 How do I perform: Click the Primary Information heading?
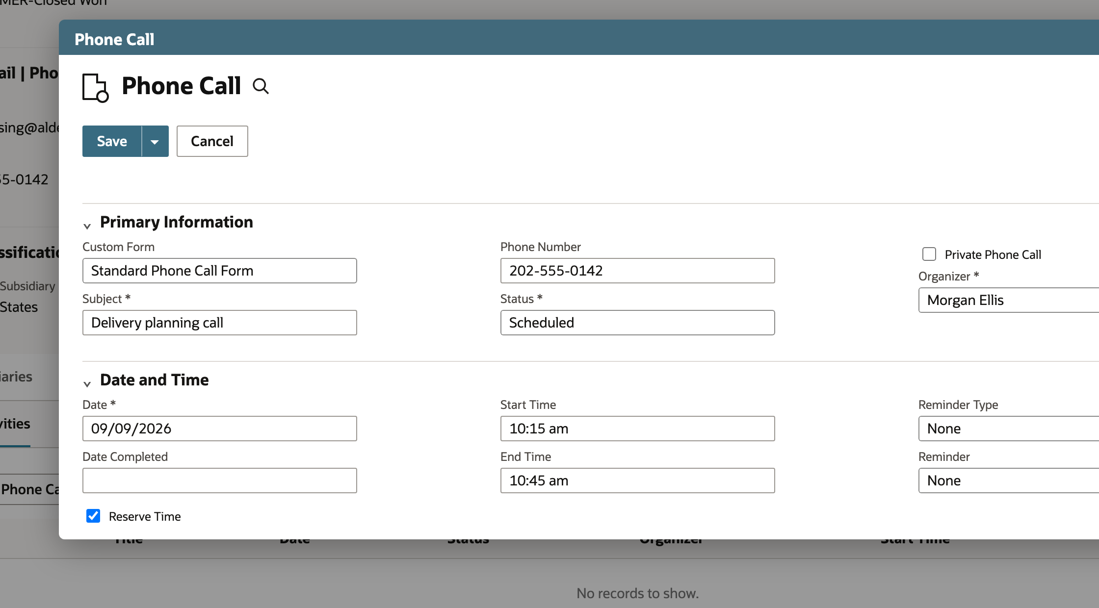coord(177,222)
